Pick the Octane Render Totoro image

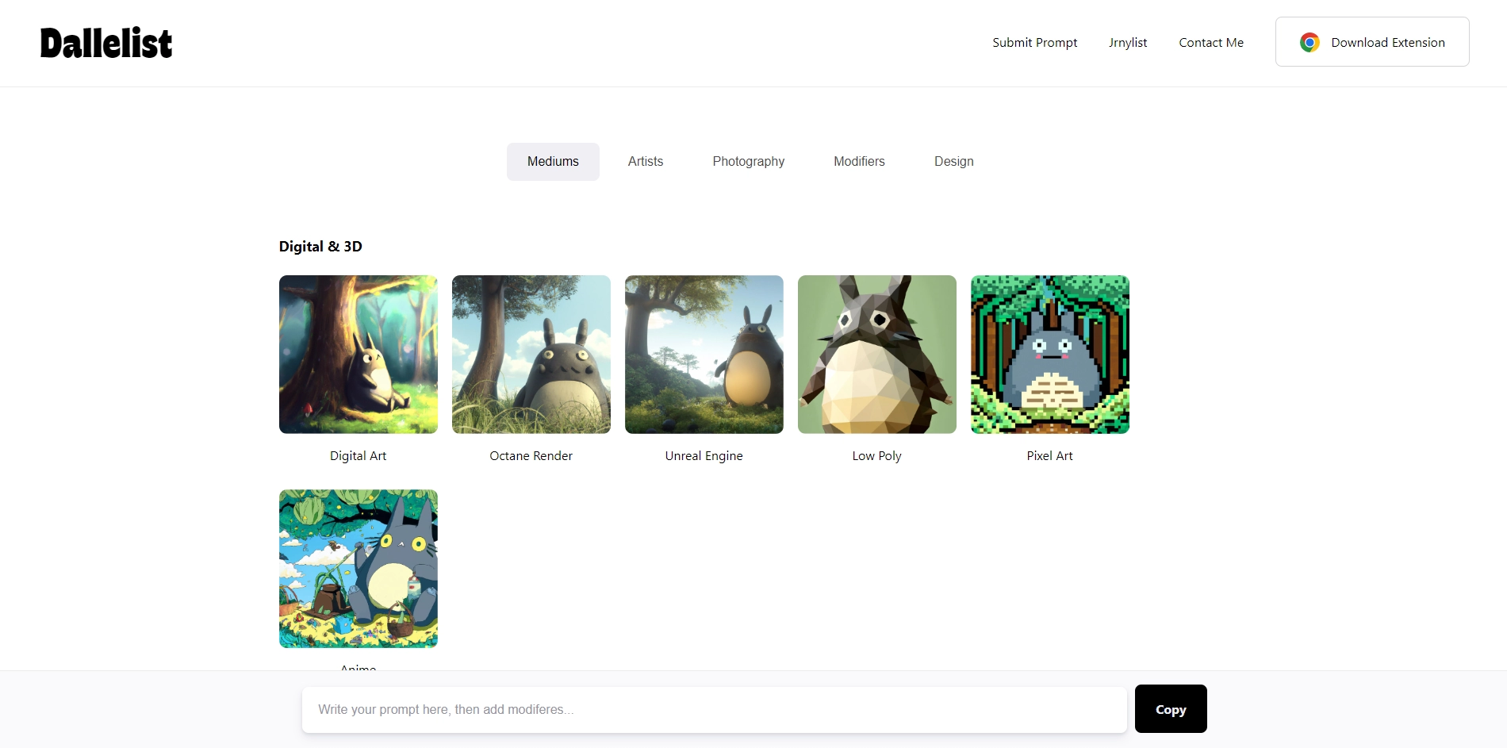[x=531, y=355]
